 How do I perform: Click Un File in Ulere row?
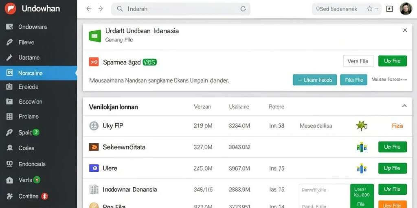[393, 168]
